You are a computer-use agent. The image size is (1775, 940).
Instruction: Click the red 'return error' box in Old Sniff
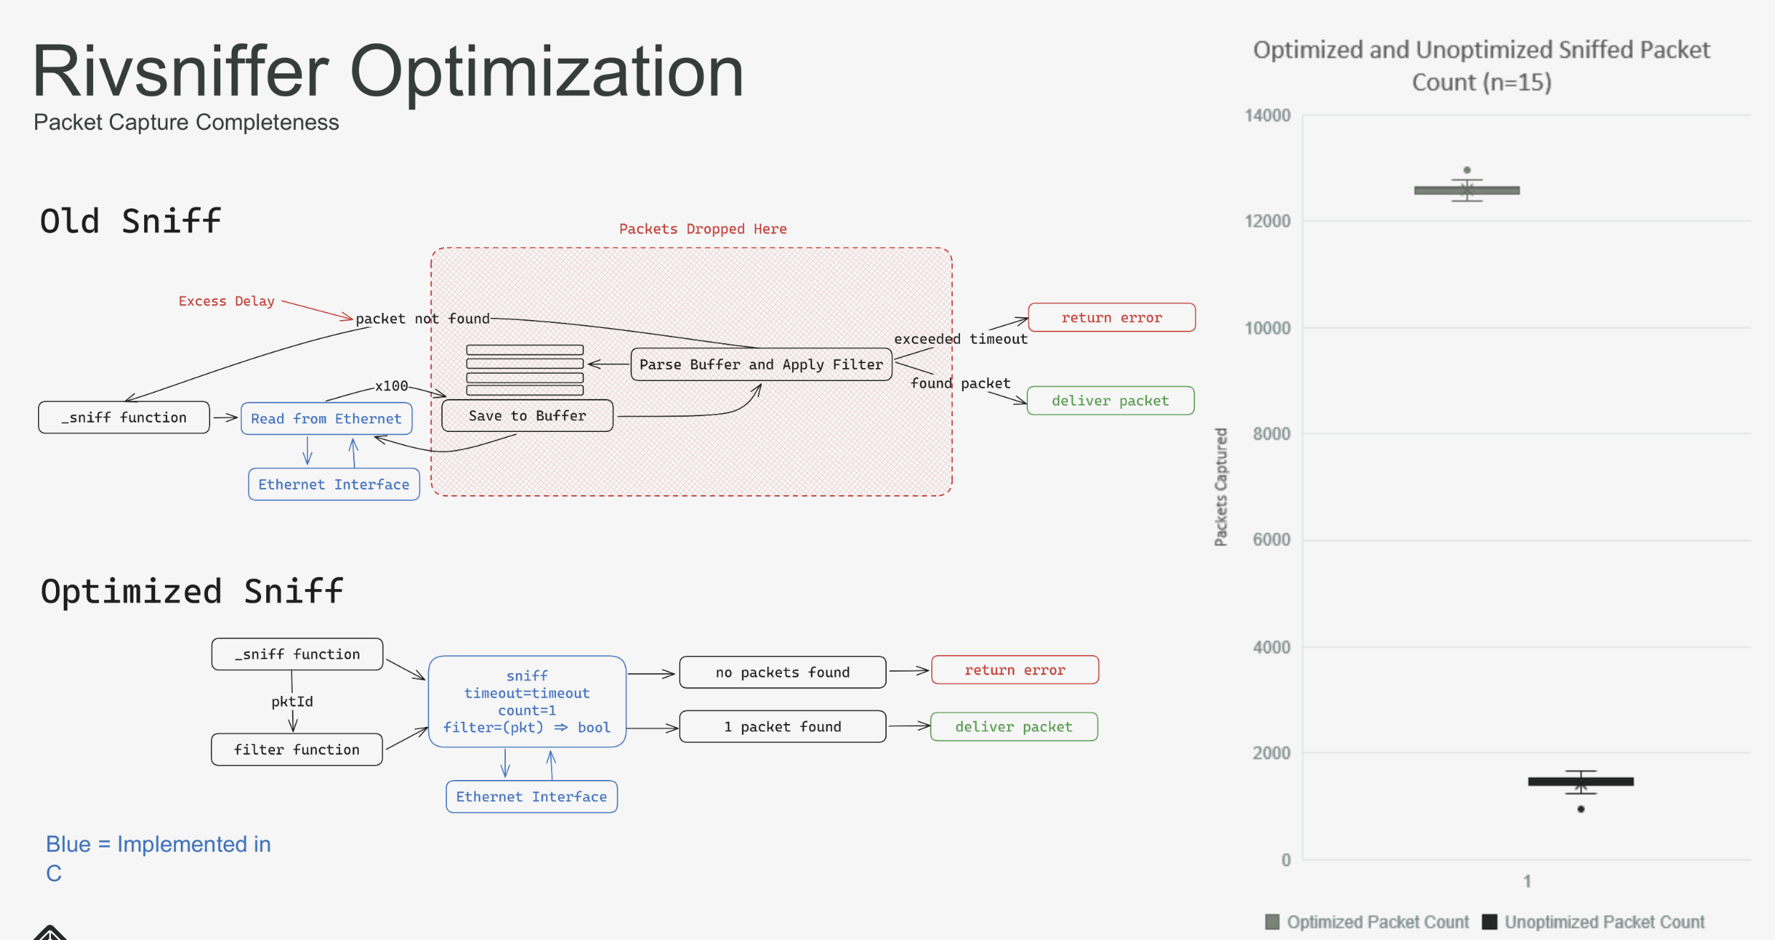pyautogui.click(x=1111, y=317)
